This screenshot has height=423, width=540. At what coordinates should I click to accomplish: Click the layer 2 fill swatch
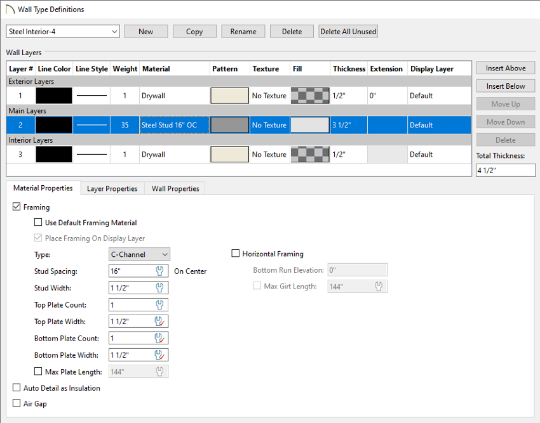point(310,125)
